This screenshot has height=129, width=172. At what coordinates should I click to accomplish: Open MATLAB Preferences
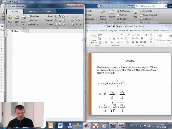coord(124,11)
